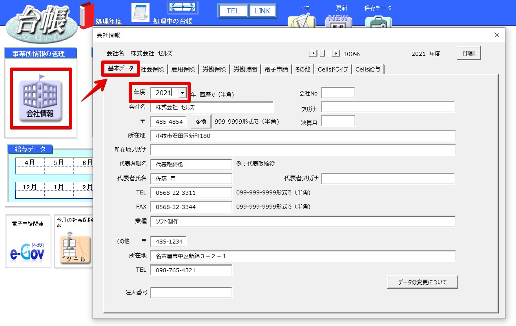The image size is (516, 326).
Task: Click the zoom scrollbar thumb
Action: click(x=322, y=53)
